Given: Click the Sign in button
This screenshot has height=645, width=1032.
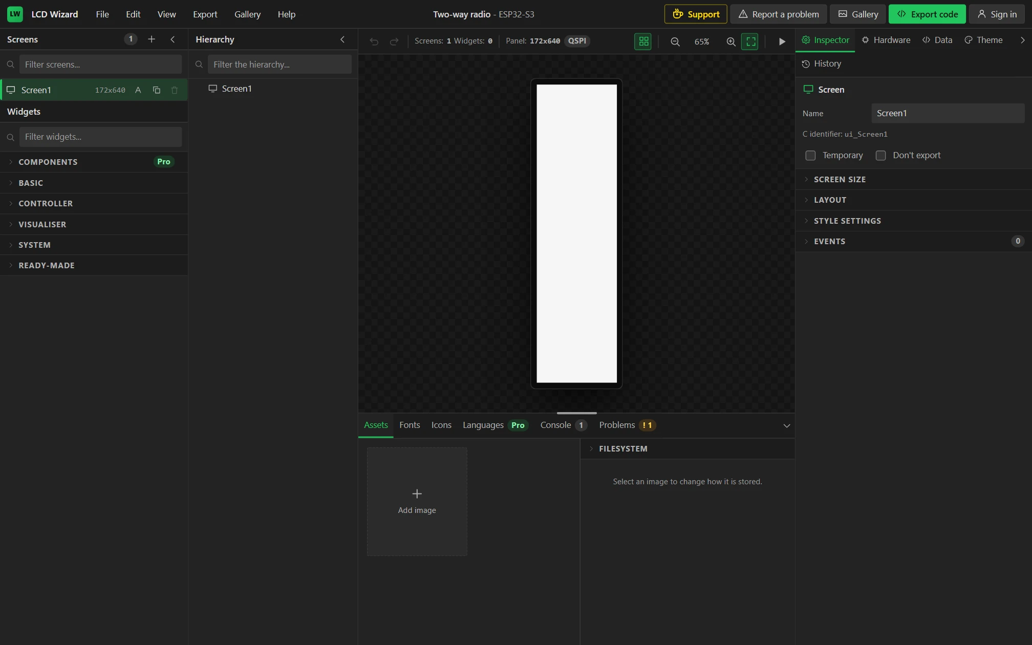Looking at the screenshot, I should [997, 14].
